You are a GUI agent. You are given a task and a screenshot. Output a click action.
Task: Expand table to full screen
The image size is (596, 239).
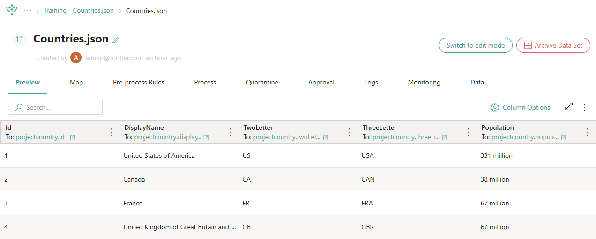[x=569, y=107]
